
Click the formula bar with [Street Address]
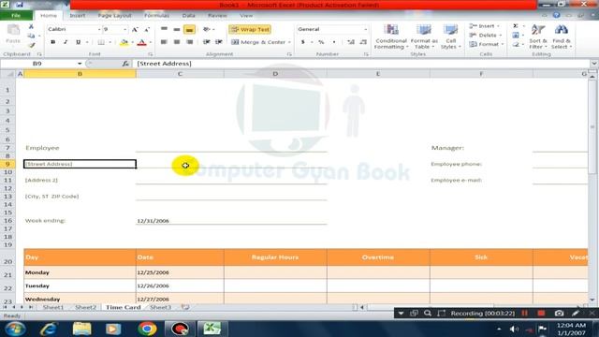point(361,64)
